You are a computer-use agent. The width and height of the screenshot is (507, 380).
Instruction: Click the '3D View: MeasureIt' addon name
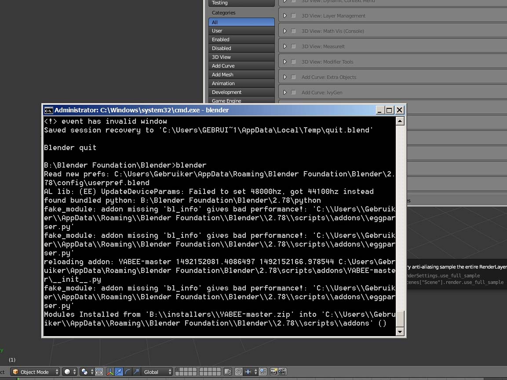[x=323, y=47]
